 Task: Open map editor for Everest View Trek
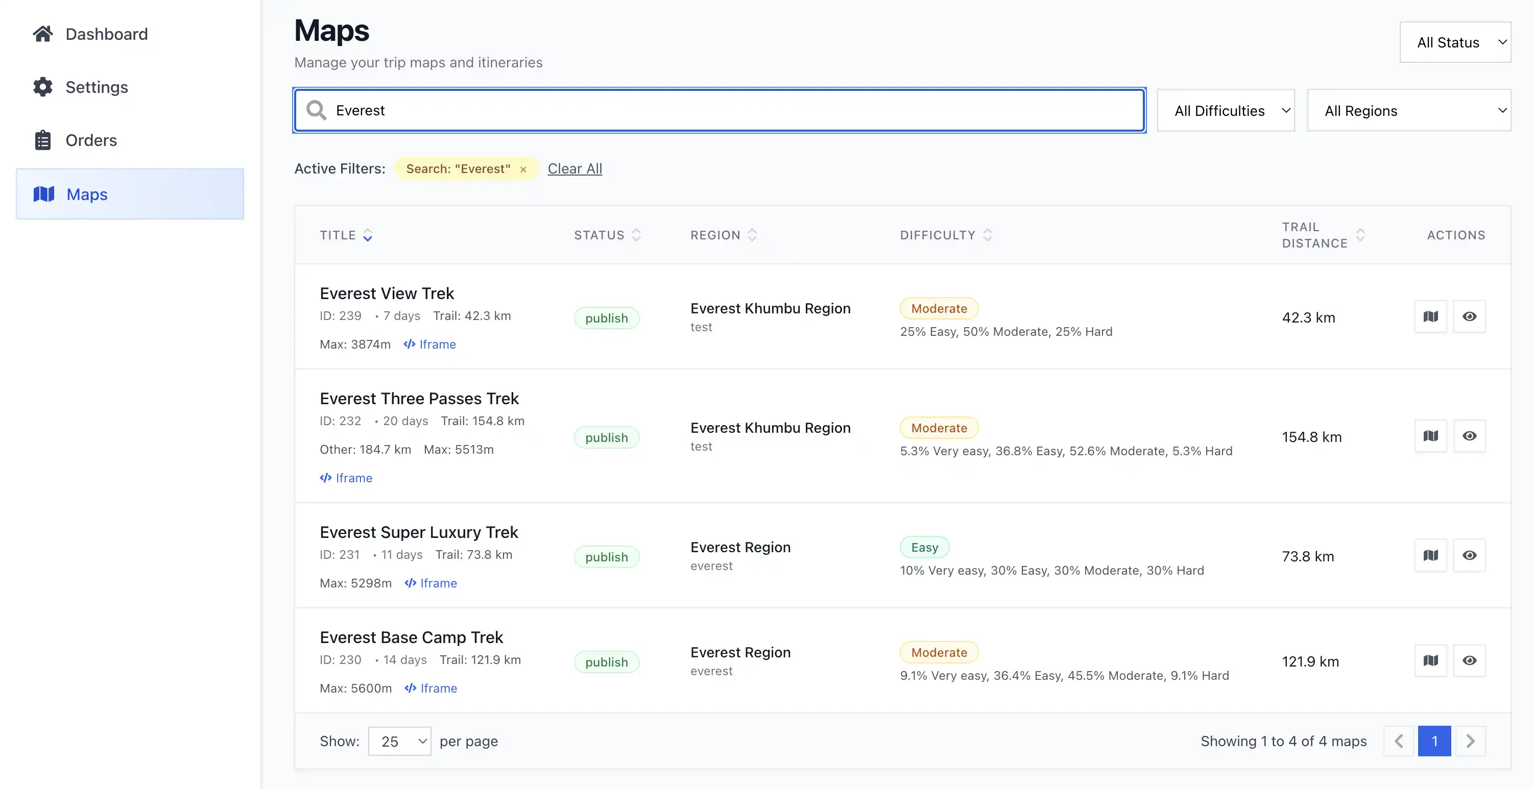click(x=1430, y=316)
